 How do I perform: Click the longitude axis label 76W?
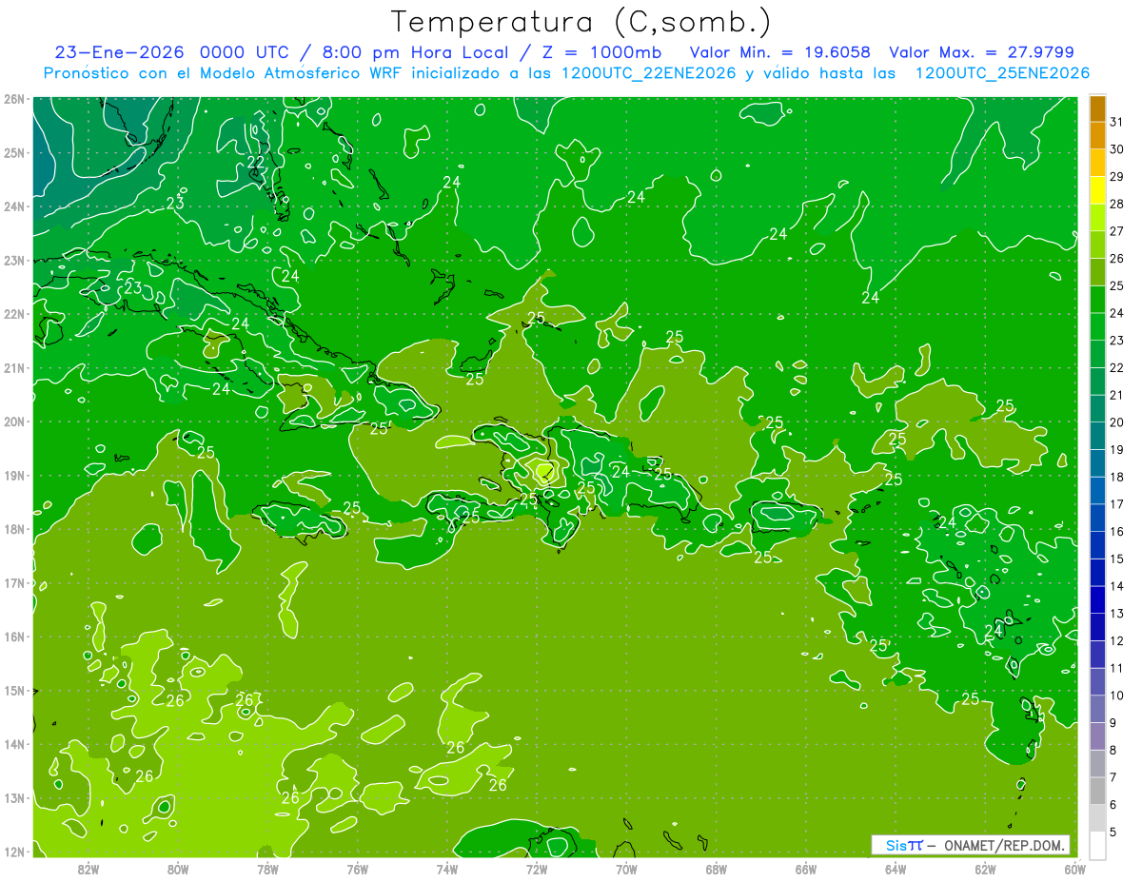[357, 869]
